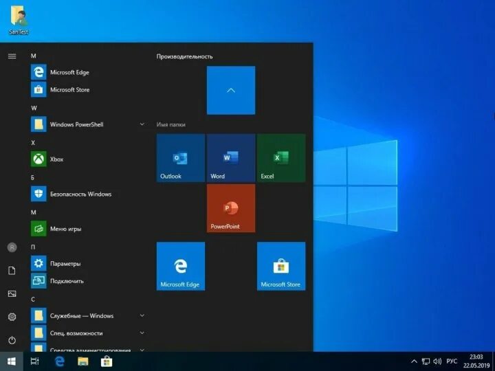Open the Power button menu

(x=12, y=340)
